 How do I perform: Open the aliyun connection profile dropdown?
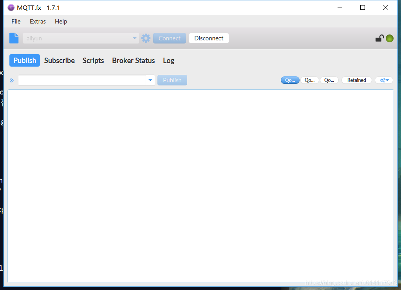coord(81,38)
